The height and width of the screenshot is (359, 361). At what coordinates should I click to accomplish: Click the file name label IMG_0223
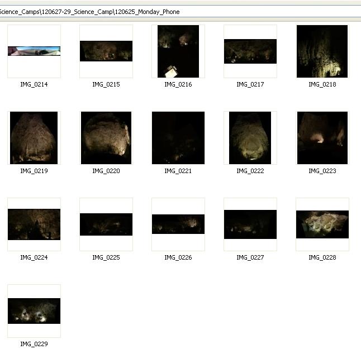(x=322, y=171)
